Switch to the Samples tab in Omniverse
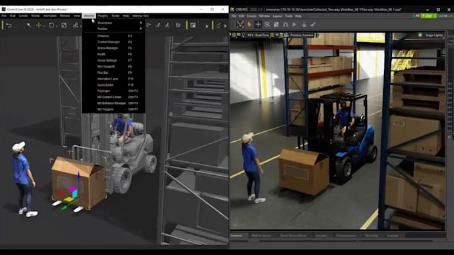Viewport: 454px width, 255px height. coord(321,236)
